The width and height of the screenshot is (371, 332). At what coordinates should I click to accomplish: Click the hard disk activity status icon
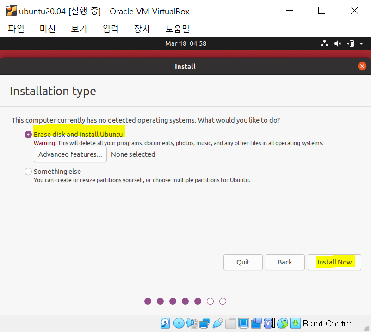[165, 323]
